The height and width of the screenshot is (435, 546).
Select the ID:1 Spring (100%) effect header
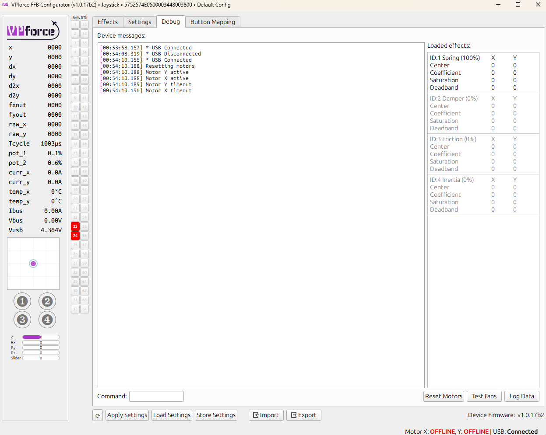pyautogui.click(x=455, y=58)
